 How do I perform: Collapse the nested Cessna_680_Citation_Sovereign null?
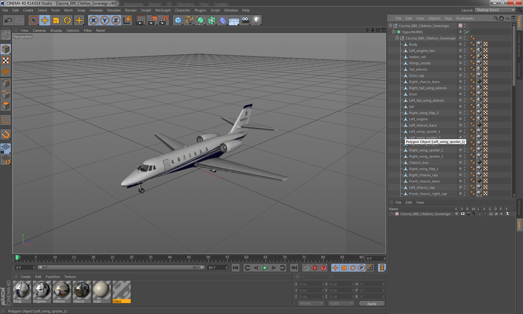click(x=397, y=38)
